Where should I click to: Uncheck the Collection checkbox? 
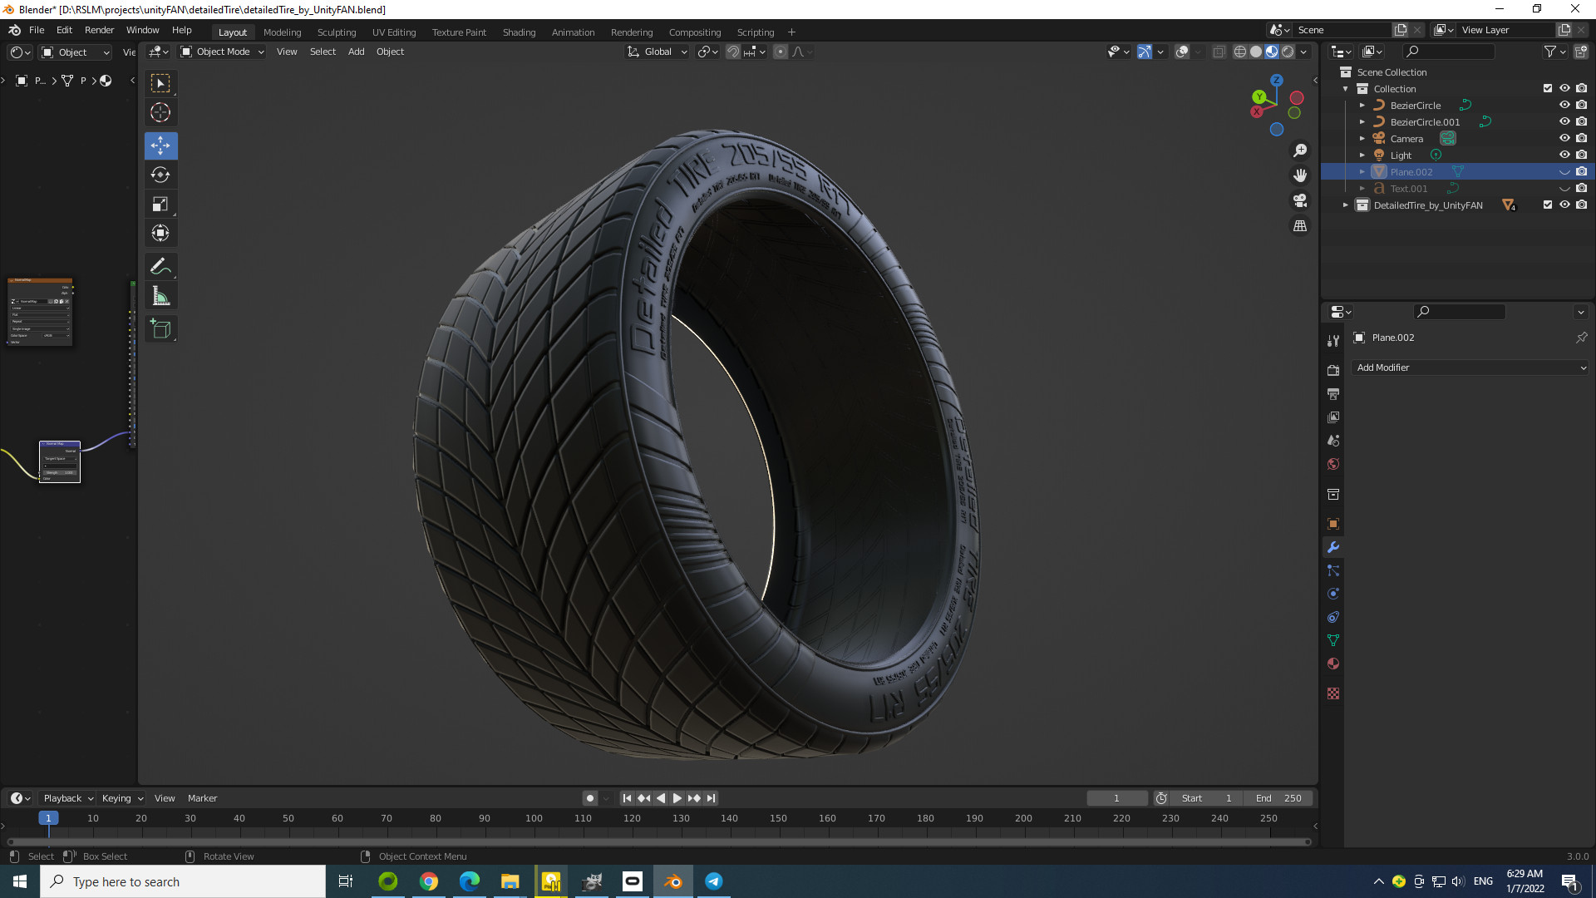tap(1548, 88)
